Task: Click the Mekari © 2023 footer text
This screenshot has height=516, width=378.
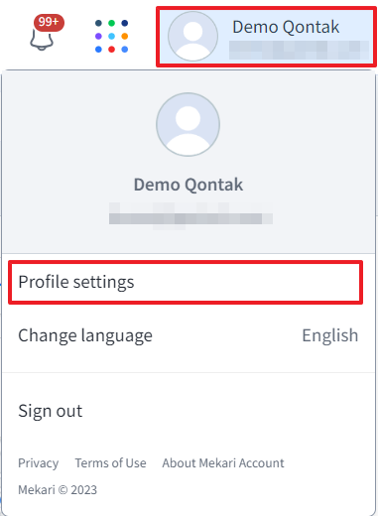Action: pos(58,490)
